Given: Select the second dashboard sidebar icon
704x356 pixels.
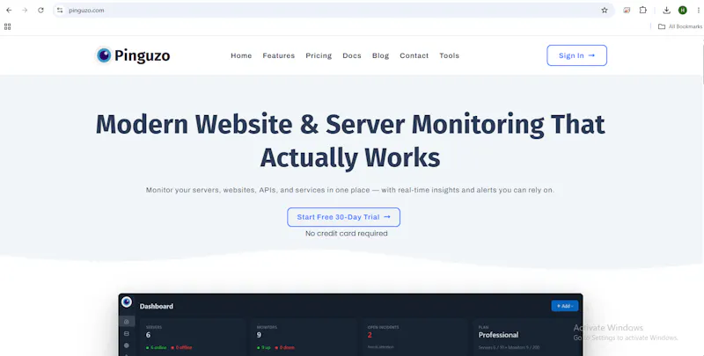Looking at the screenshot, I should (x=127, y=333).
